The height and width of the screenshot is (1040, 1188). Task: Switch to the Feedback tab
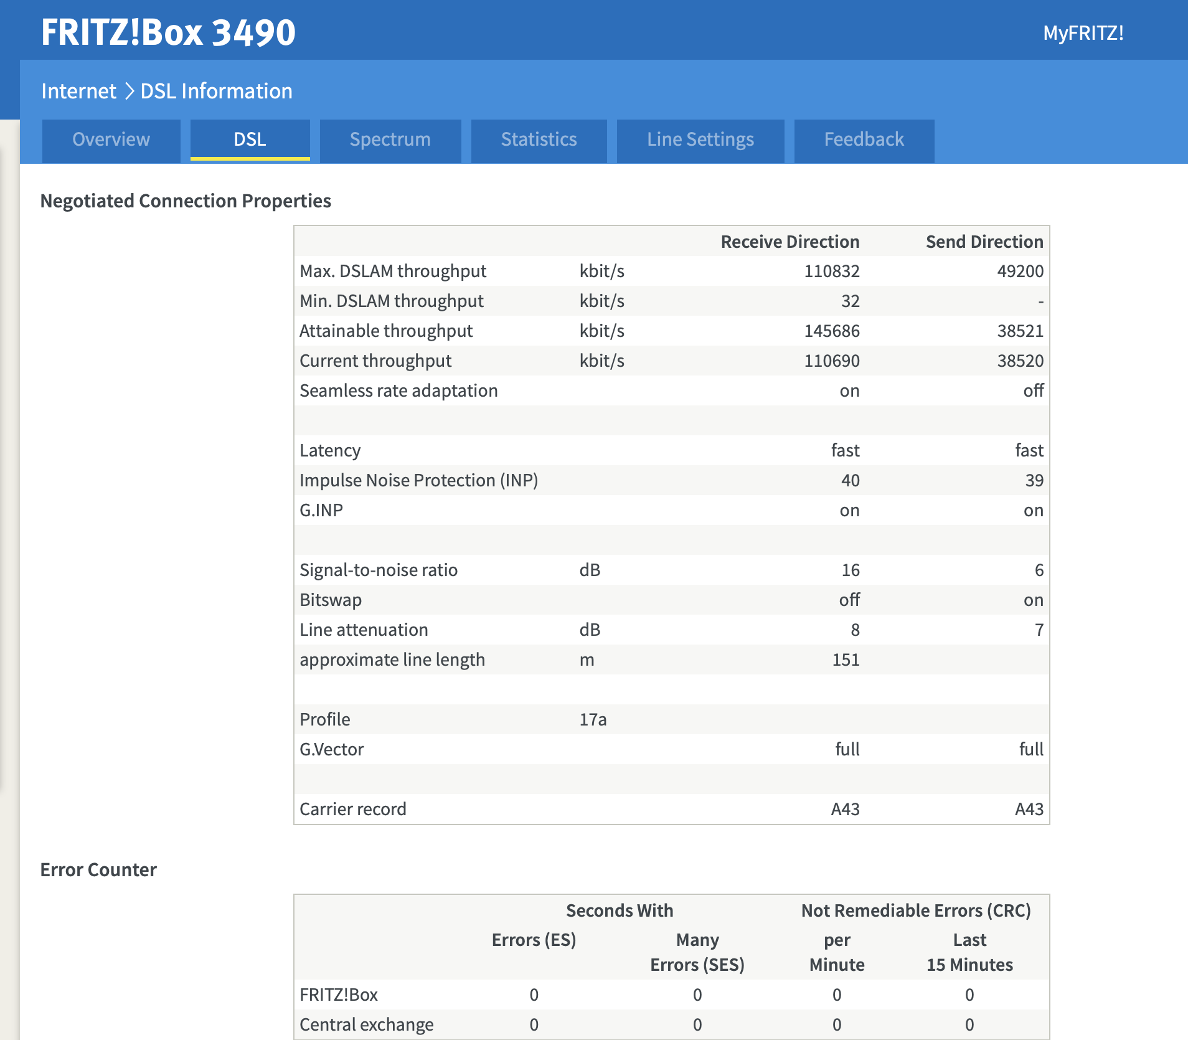pos(864,139)
